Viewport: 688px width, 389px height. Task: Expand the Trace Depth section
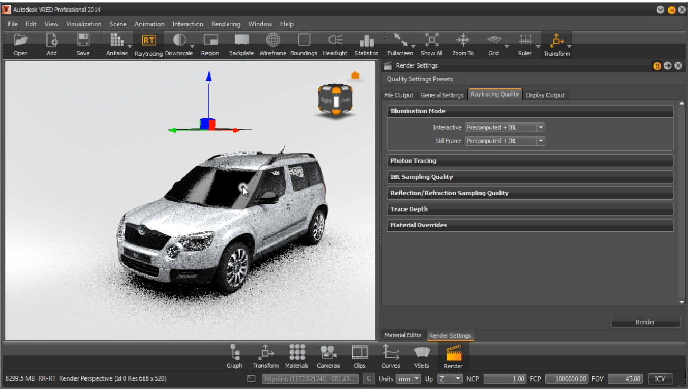530,209
